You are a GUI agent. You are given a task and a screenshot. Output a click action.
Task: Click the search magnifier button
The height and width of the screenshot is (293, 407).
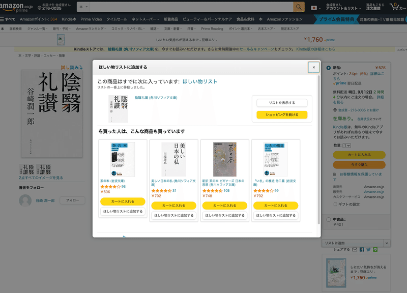pyautogui.click(x=299, y=7)
